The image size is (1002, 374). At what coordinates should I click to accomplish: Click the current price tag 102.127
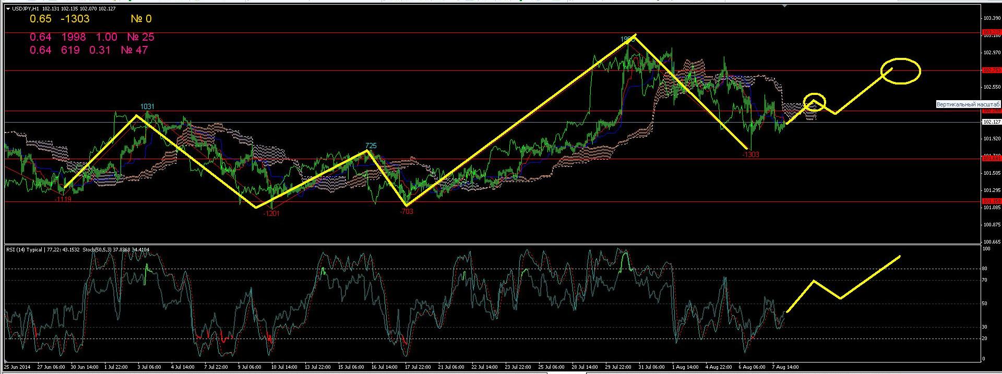tap(991, 122)
